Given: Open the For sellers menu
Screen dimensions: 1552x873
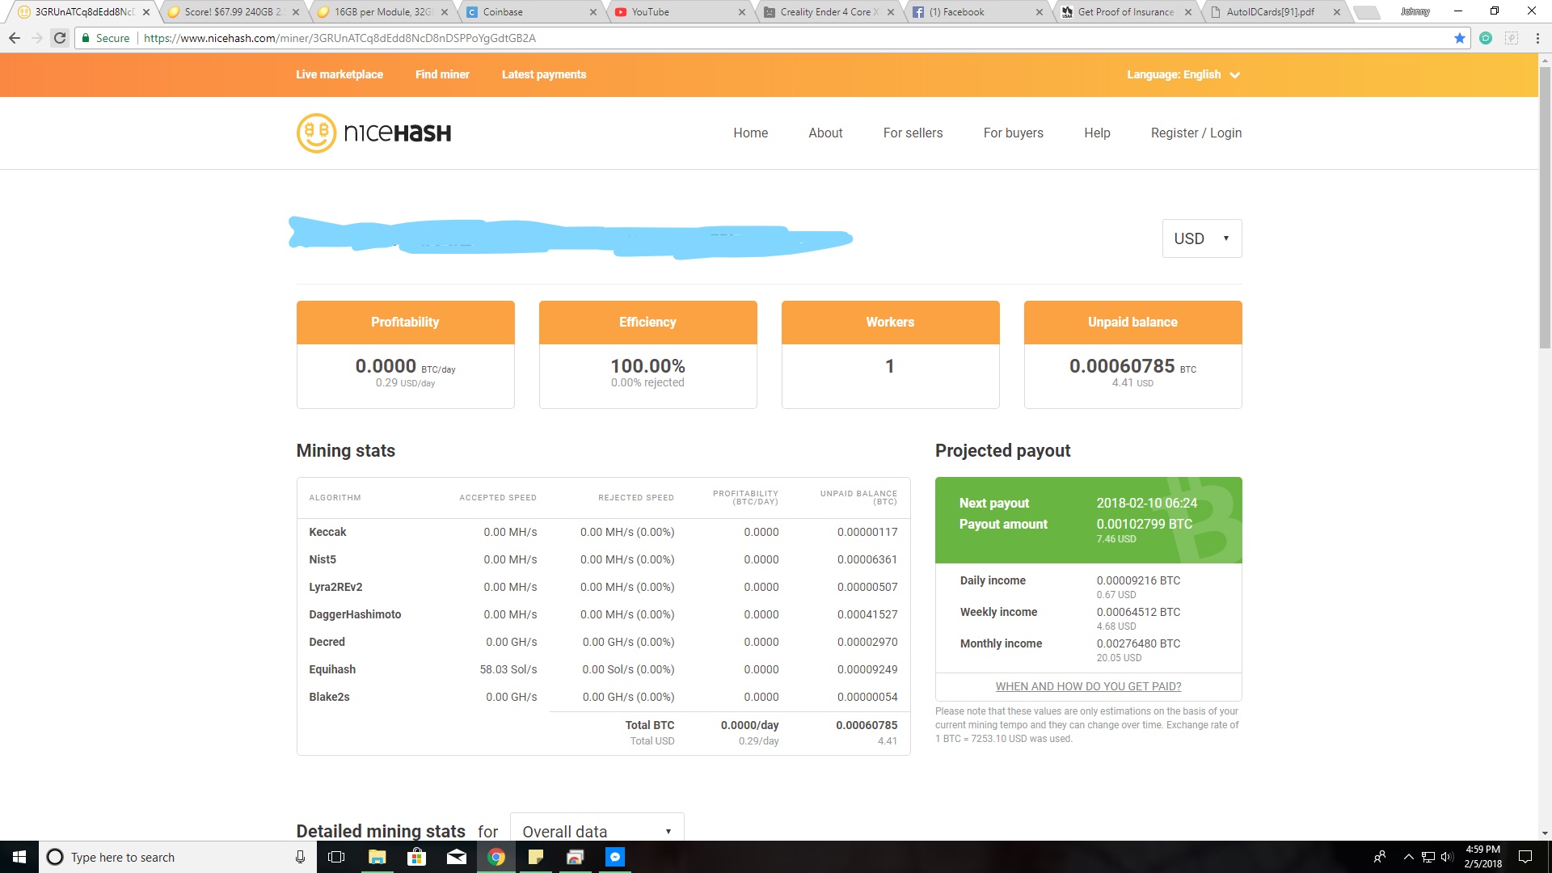Looking at the screenshot, I should [913, 133].
